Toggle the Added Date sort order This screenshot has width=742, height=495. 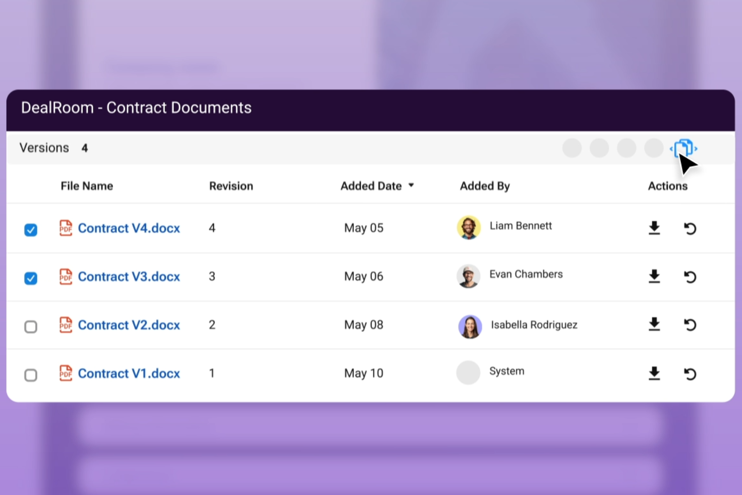pos(411,185)
